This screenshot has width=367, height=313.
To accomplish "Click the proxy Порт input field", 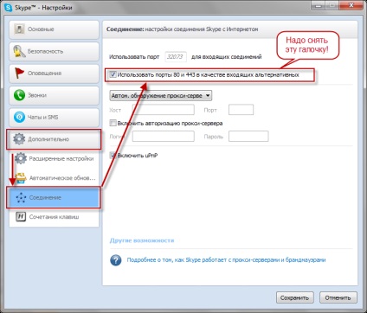I will point(241,110).
